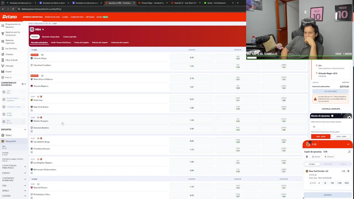Switch to Simples bet slip tab
The image size is (354, 199).
(312, 164)
